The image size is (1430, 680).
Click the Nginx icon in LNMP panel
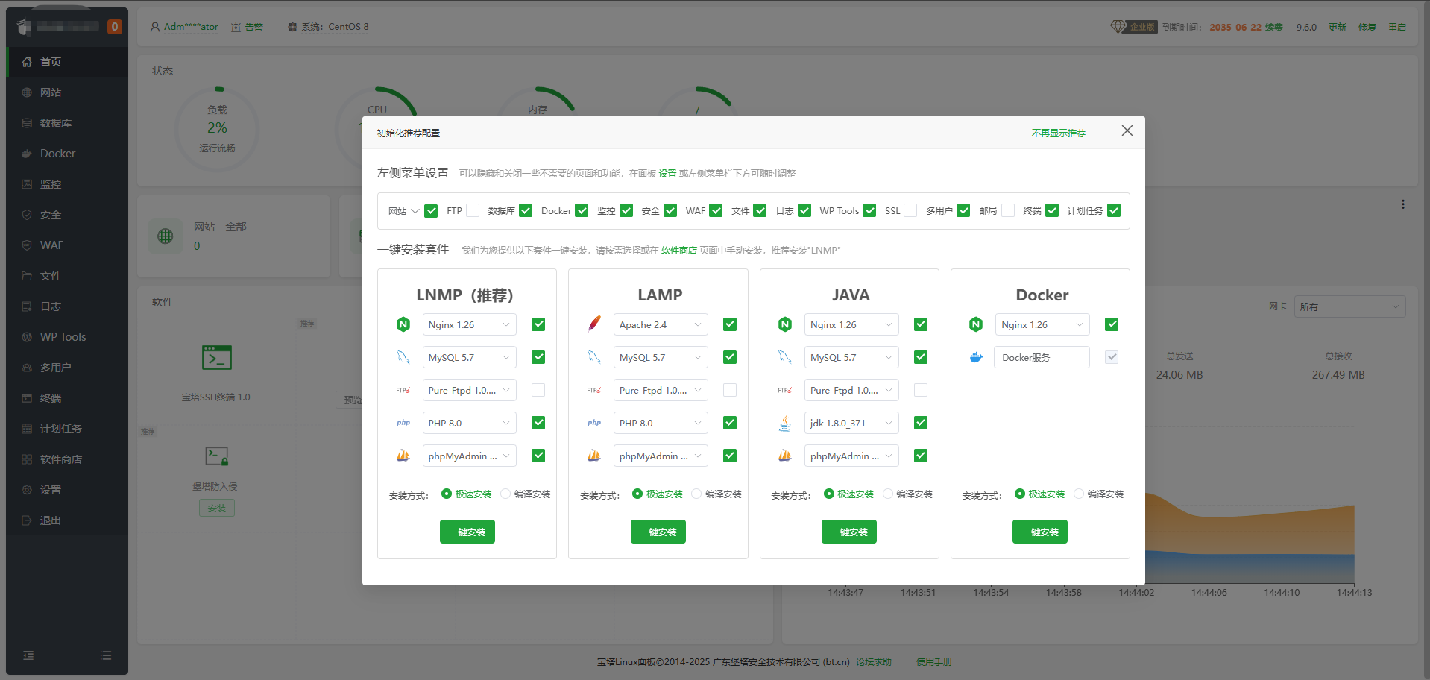[x=403, y=324]
